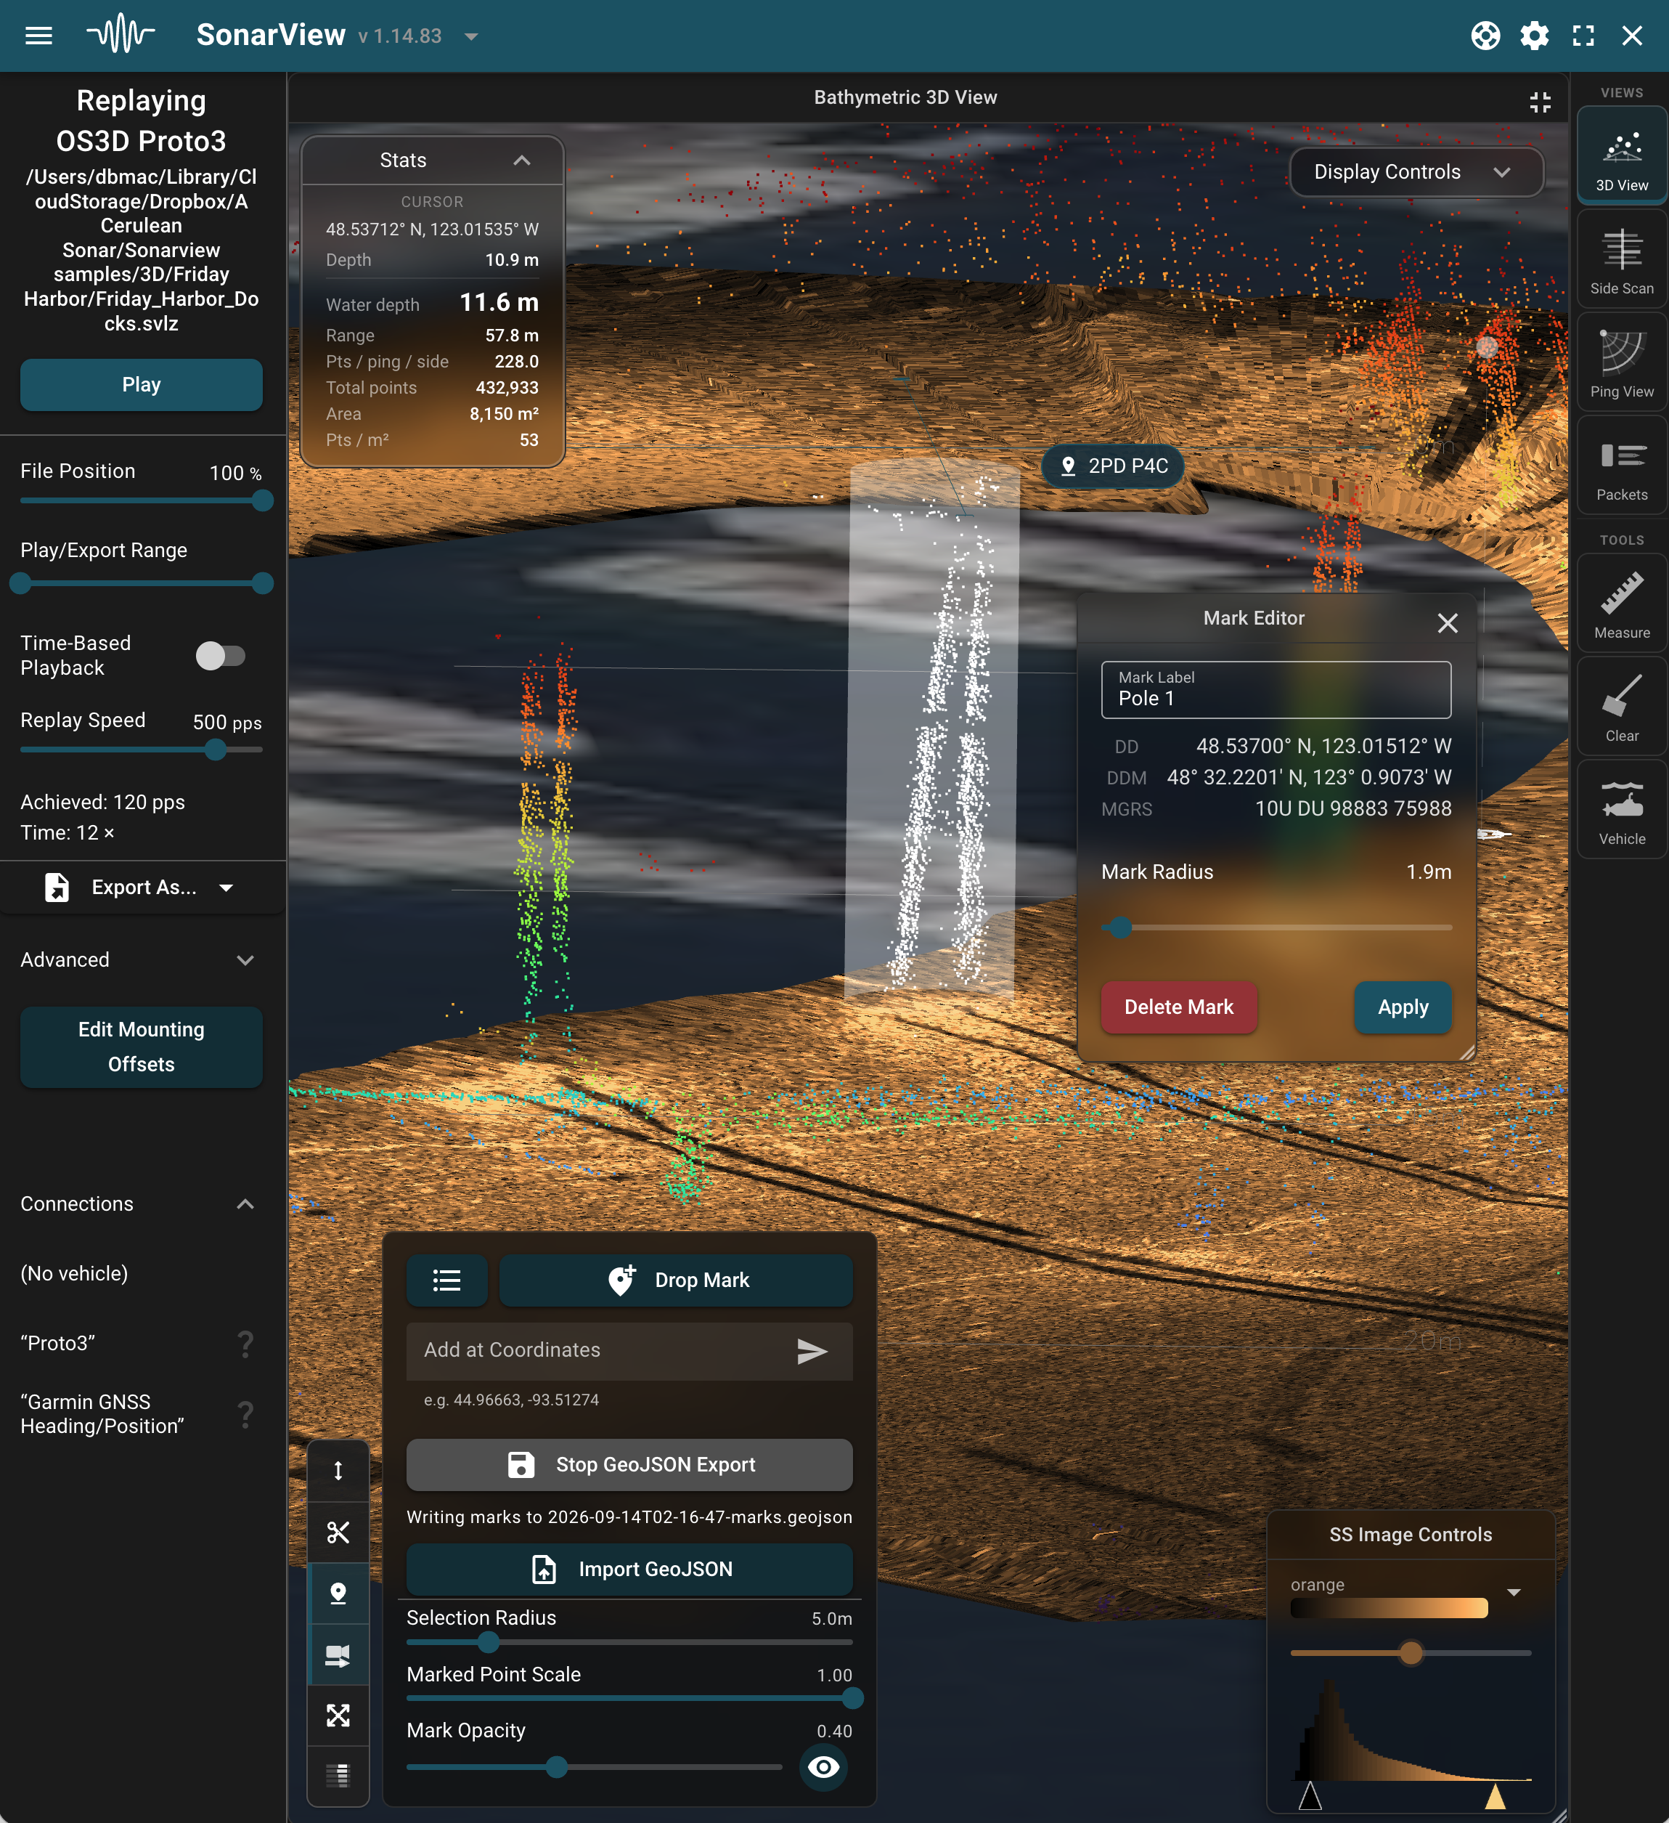Collapse the Connections section
This screenshot has width=1669, height=1823.
pyautogui.click(x=141, y=1203)
